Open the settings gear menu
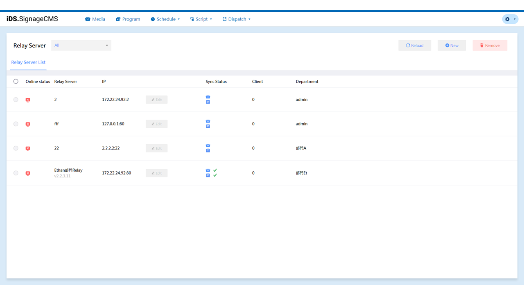The height and width of the screenshot is (295, 524). (510, 19)
